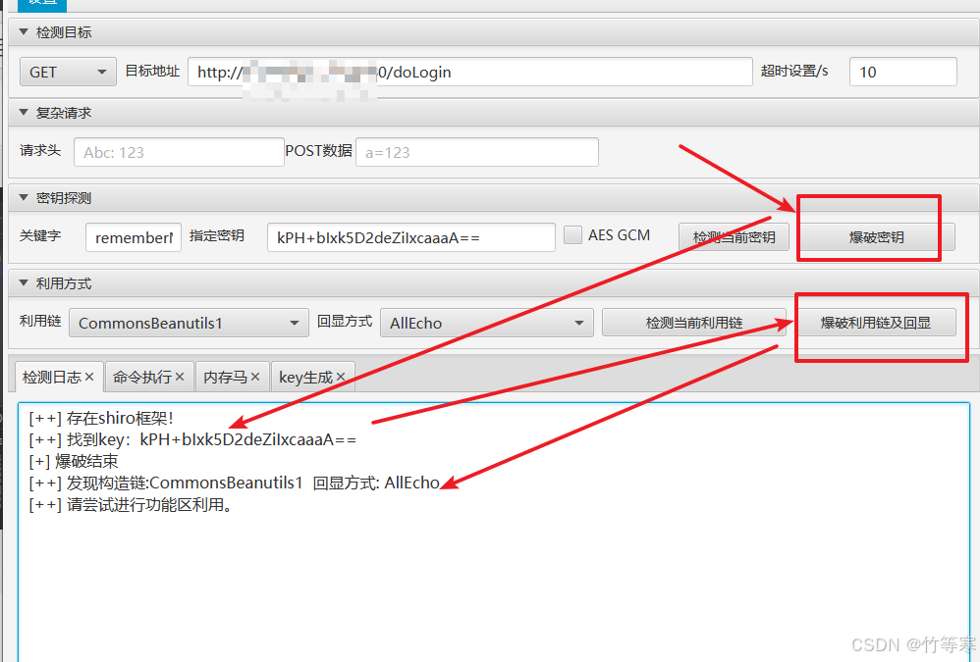Collapse the 复杂请求 section
This screenshot has width=980, height=662.
click(x=22, y=112)
